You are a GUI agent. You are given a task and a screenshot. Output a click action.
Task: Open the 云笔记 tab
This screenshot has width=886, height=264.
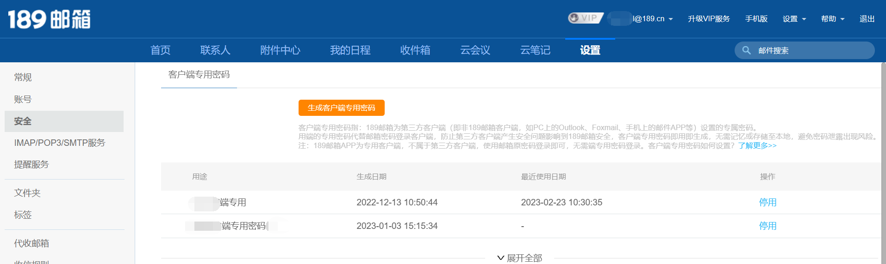coord(535,50)
